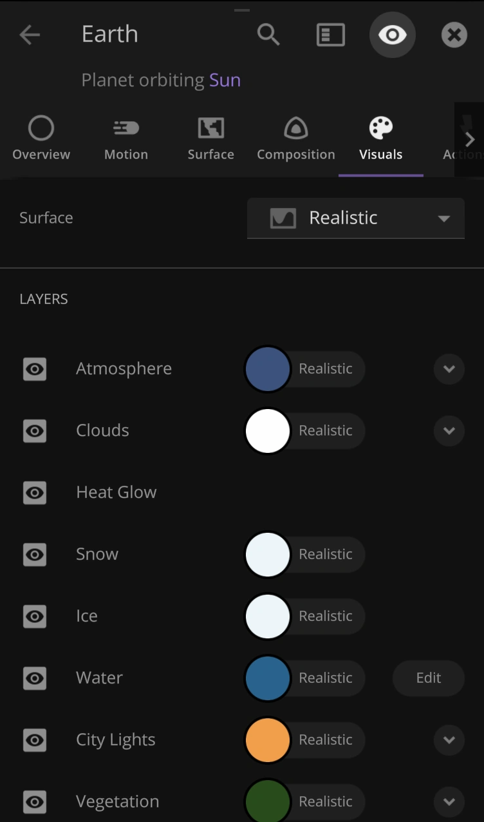Toggle Heat Glow layer visibility
Screen dimensions: 484x822
[x=35, y=493]
